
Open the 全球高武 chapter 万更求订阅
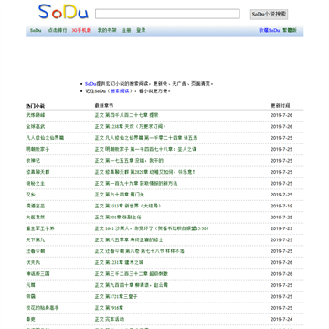[x=131, y=126]
